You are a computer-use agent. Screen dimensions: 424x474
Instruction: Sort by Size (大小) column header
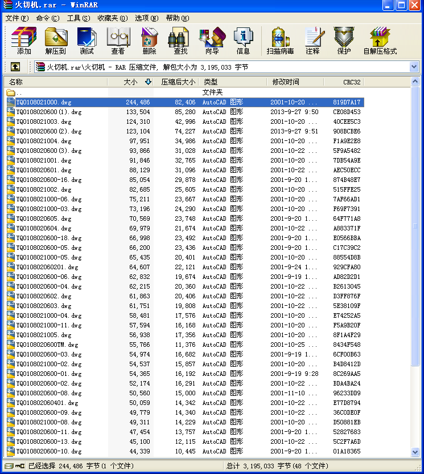[130, 82]
